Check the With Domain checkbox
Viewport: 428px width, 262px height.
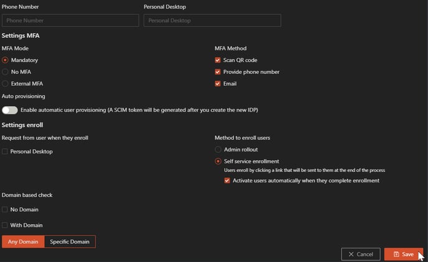(5, 225)
